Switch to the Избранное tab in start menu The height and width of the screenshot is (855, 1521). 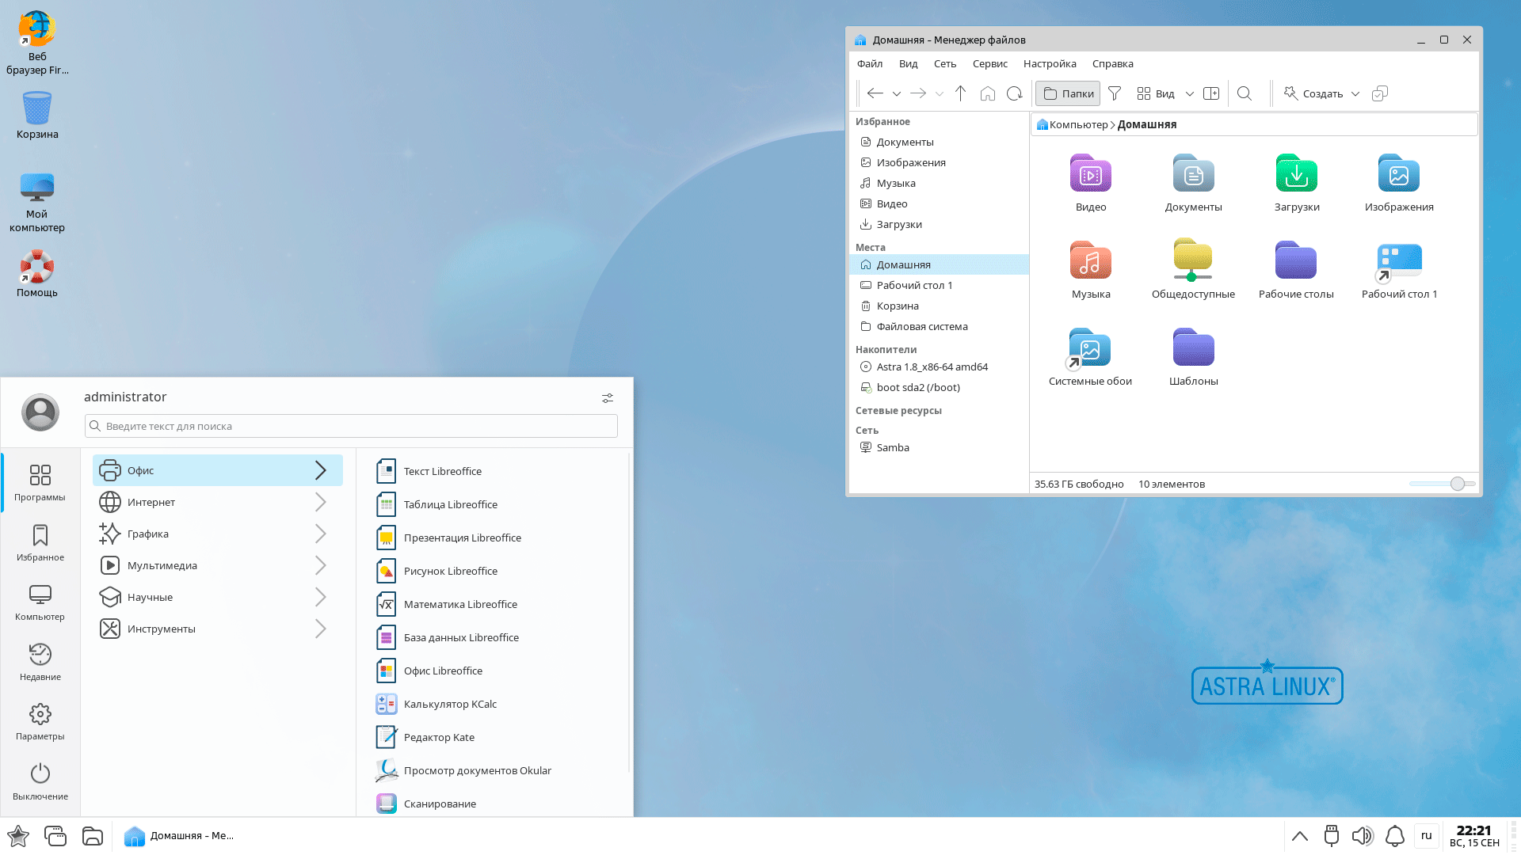pyautogui.click(x=40, y=543)
